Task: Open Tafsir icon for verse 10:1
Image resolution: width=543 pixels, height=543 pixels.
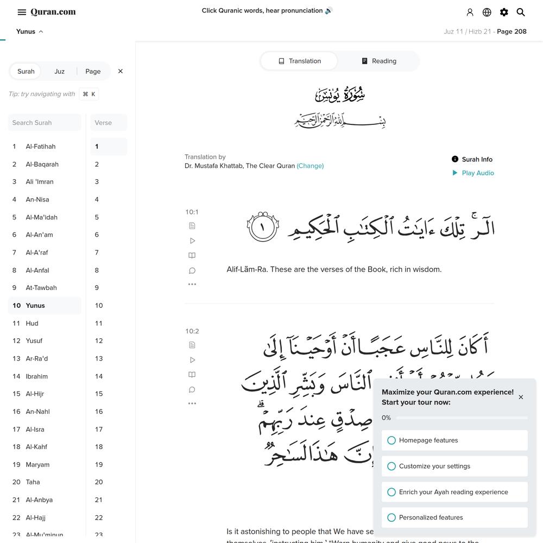Action: (192, 226)
